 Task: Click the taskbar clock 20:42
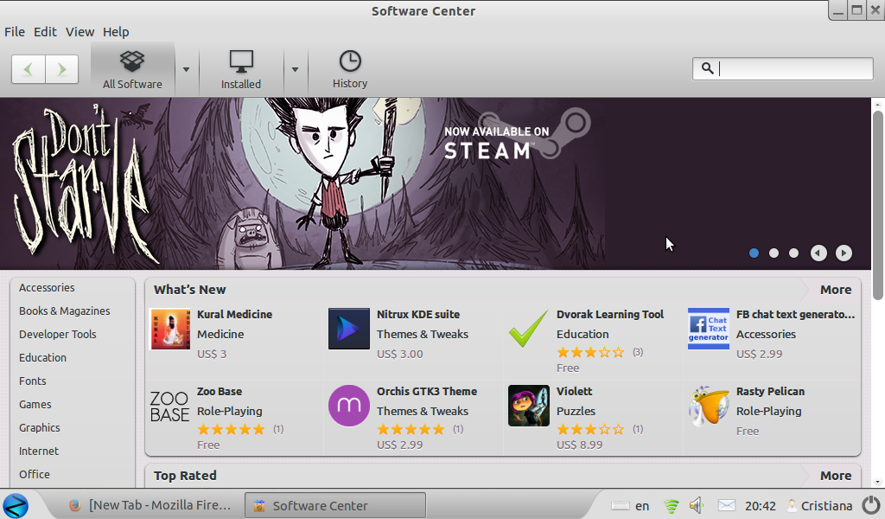761,505
